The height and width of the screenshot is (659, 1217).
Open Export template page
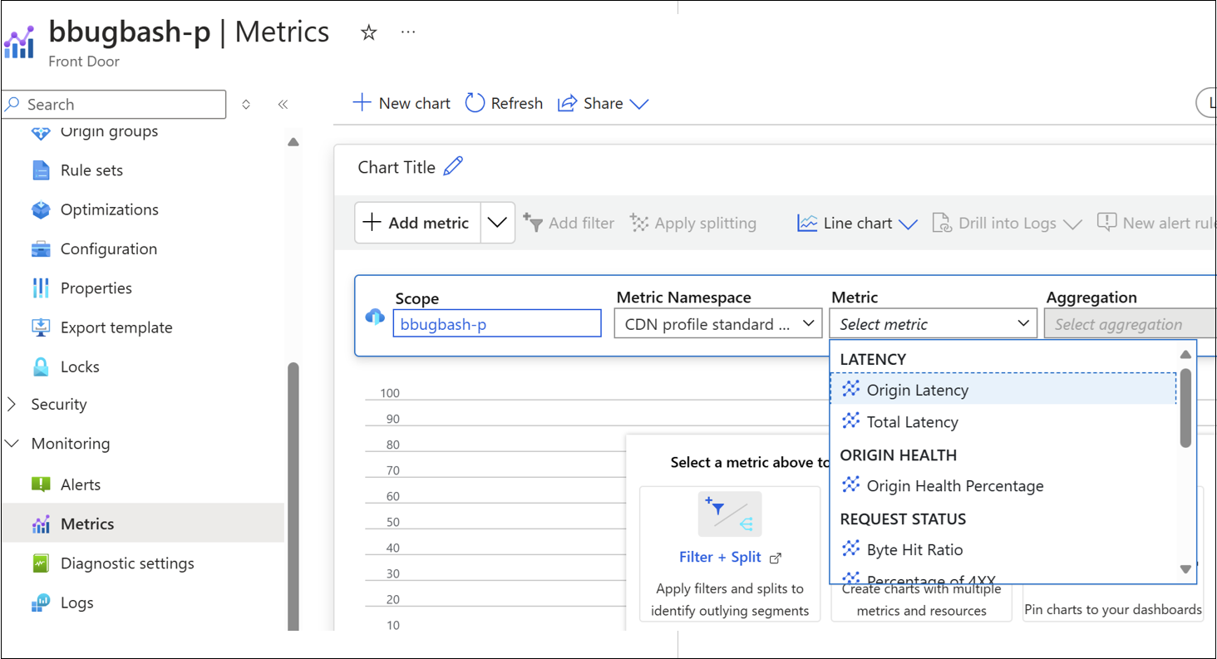coord(116,327)
